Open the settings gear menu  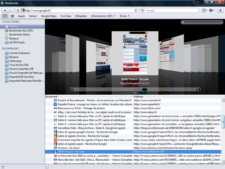(212, 10)
